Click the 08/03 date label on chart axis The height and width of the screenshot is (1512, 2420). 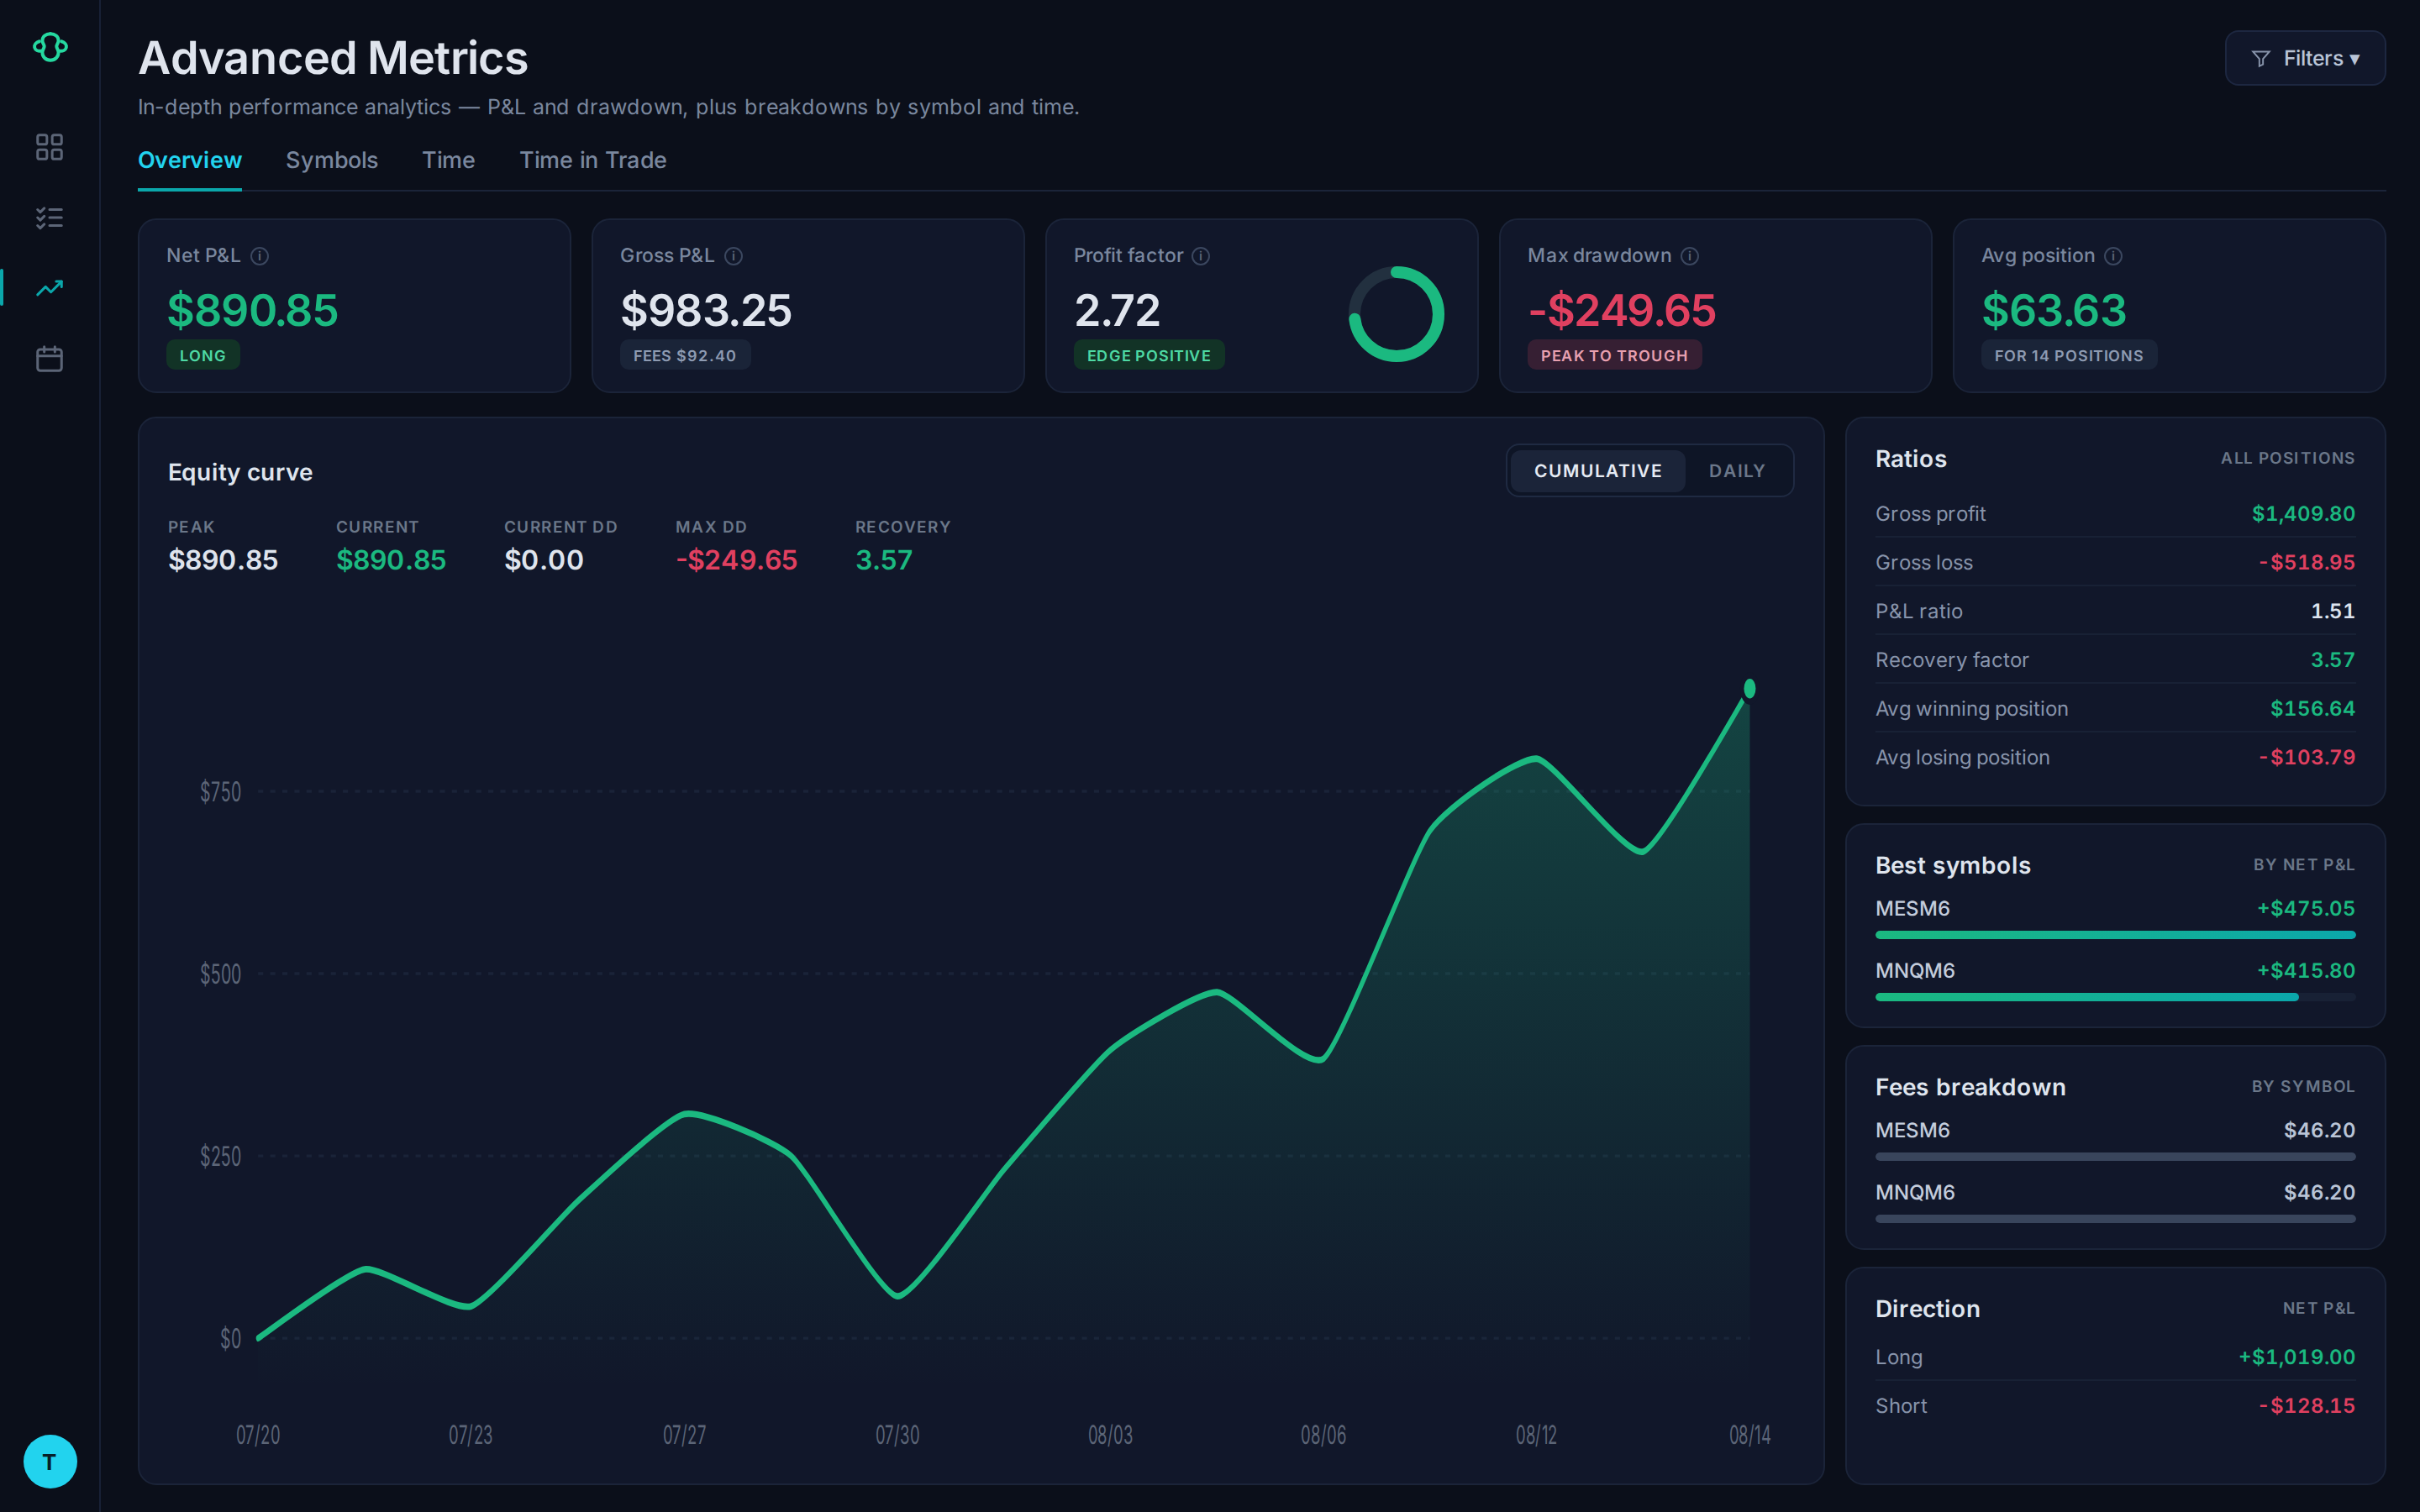[x=1110, y=1435]
